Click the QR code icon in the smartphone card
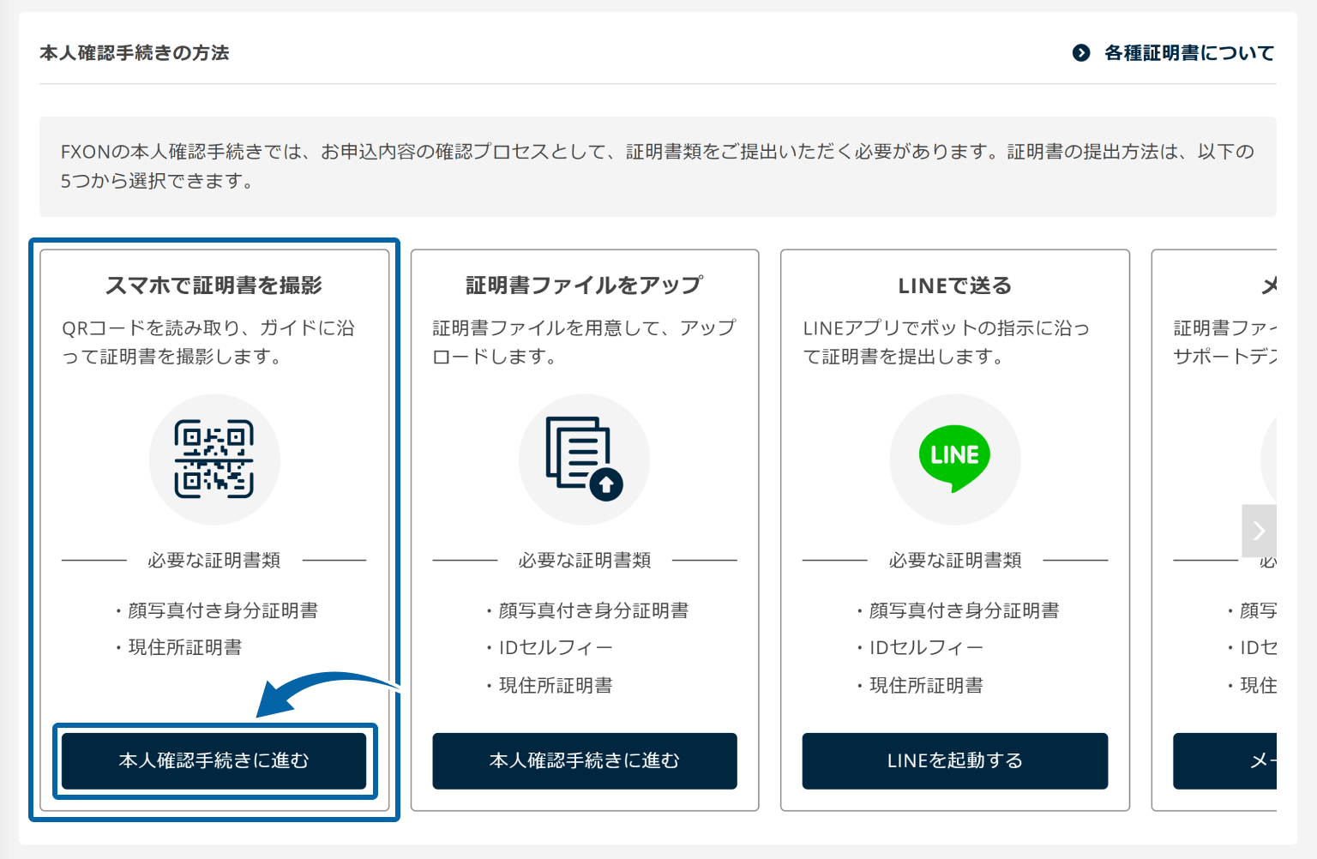This screenshot has width=1317, height=859. 214,460
